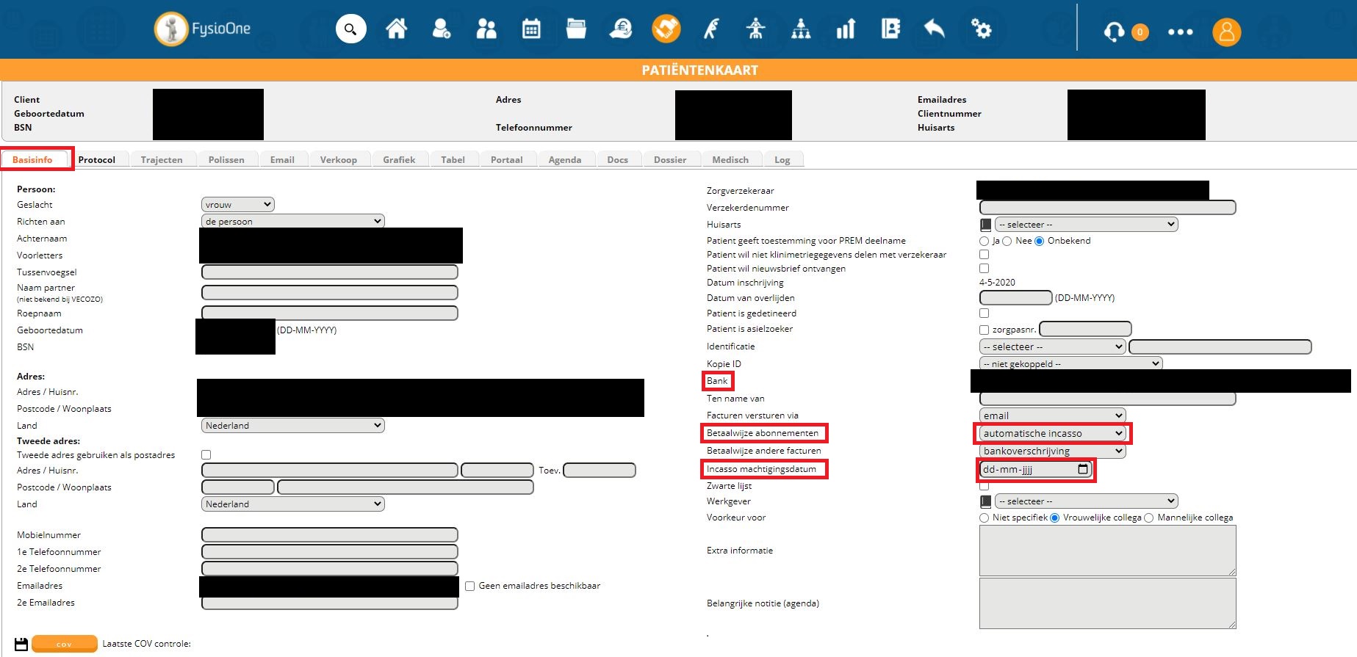The image size is (1357, 657).
Task: Go to home via house icon
Action: 396,29
